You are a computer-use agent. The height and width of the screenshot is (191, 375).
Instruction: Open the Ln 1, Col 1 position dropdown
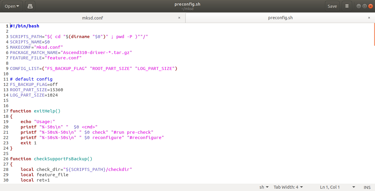click(x=337, y=187)
